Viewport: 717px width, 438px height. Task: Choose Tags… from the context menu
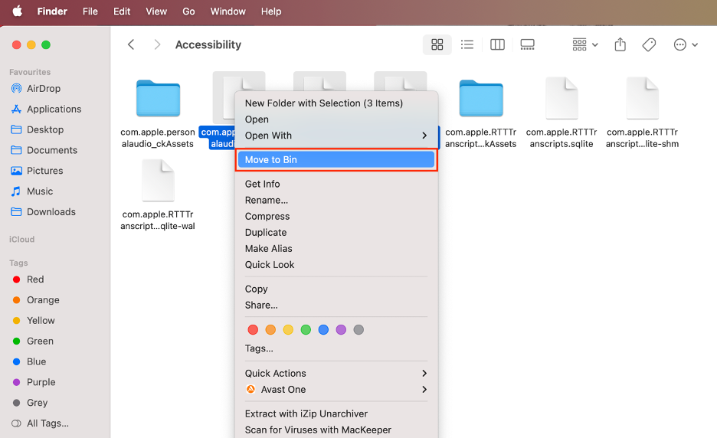[x=336, y=348]
